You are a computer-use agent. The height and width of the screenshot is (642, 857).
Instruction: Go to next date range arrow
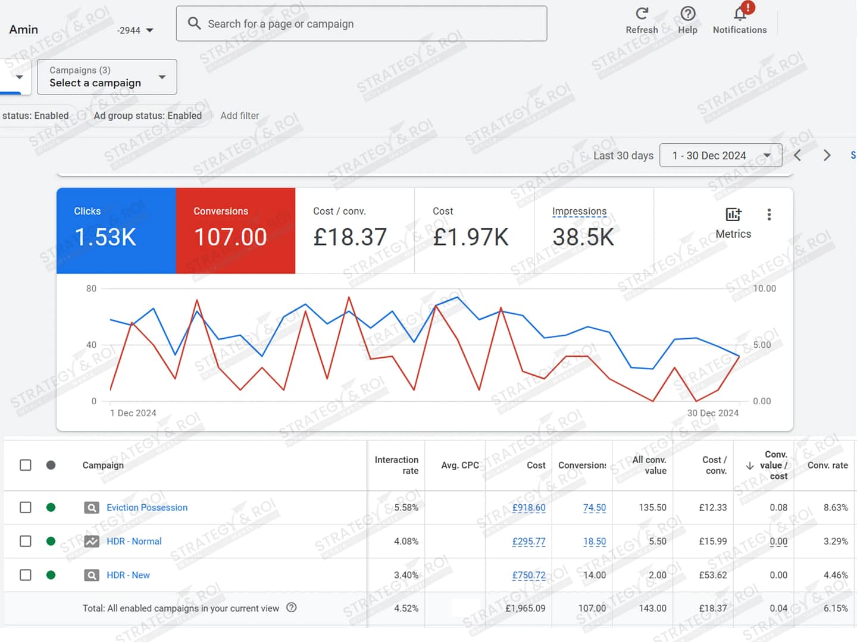(827, 156)
